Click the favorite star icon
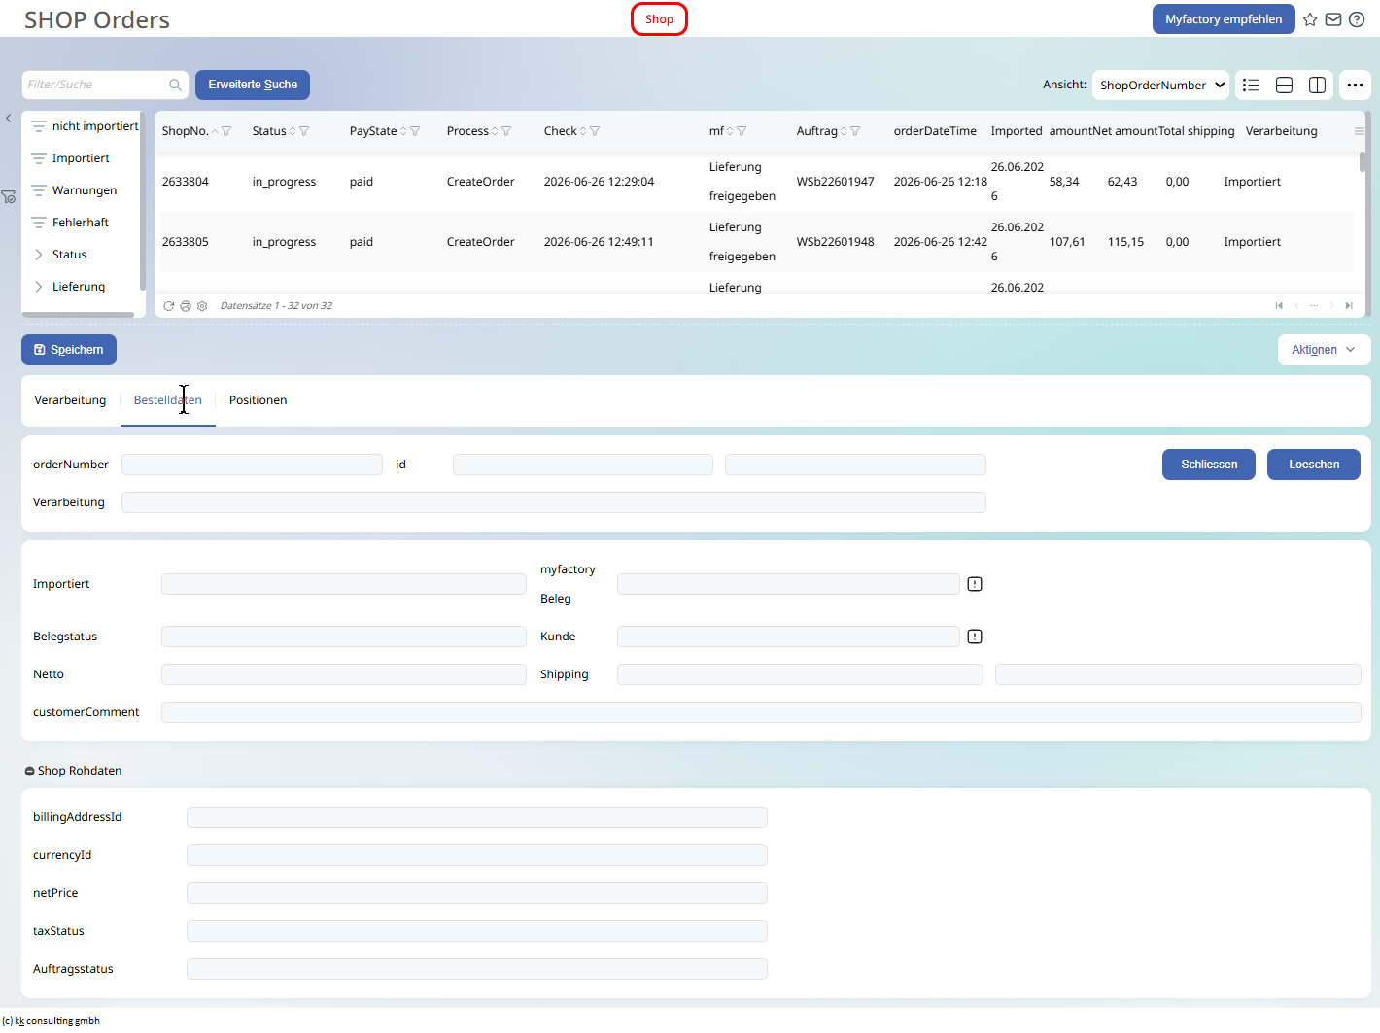 coord(1310,19)
